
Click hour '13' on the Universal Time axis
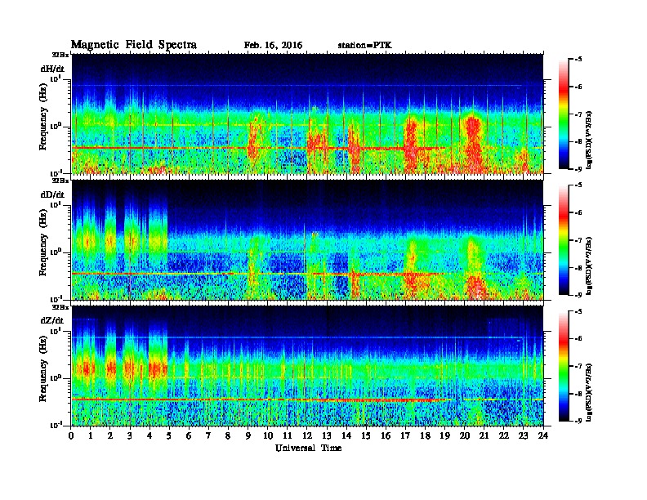[x=327, y=435]
